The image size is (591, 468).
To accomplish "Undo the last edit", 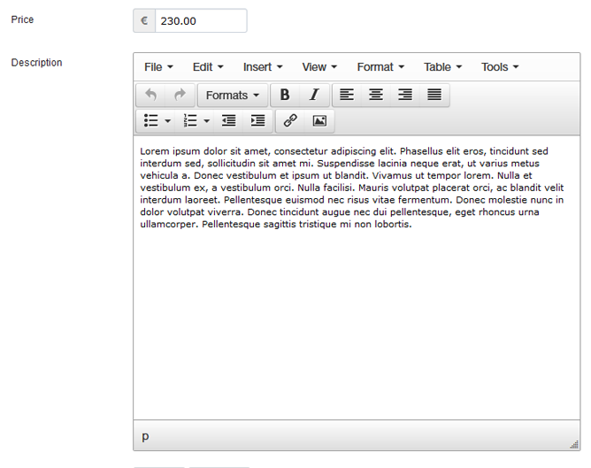I will pyautogui.click(x=150, y=95).
